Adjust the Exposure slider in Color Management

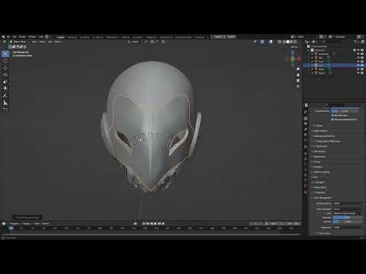(348, 218)
